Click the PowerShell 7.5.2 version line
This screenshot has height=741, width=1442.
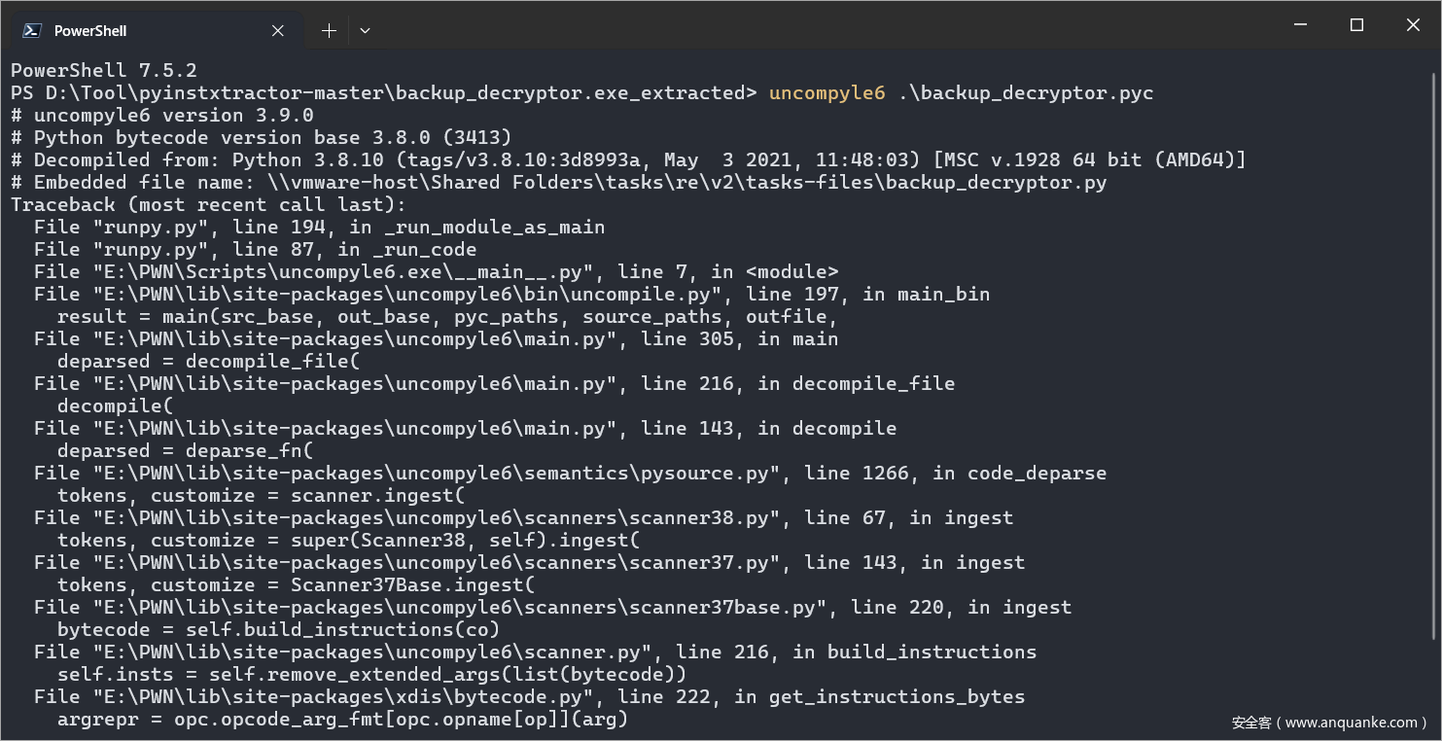click(104, 71)
